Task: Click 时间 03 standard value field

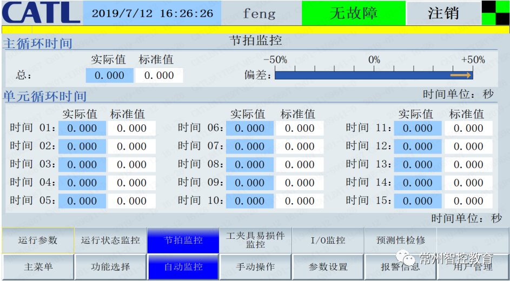Action: click(132, 165)
